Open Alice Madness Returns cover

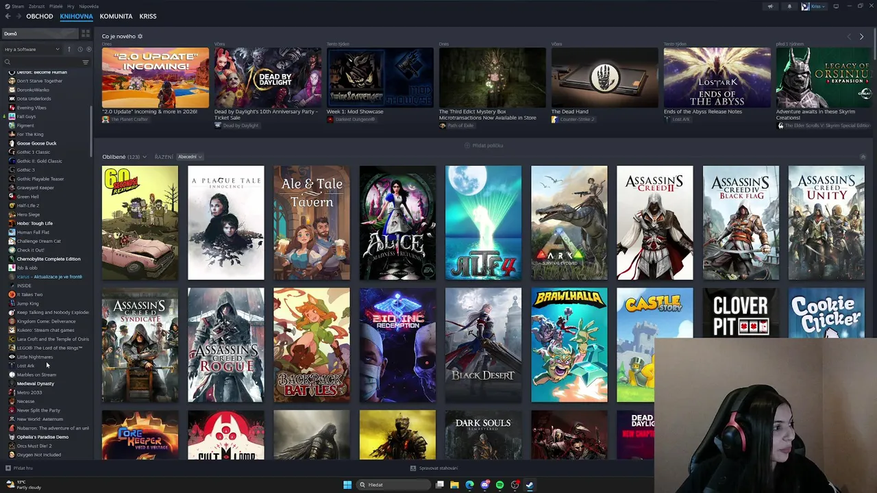click(397, 223)
